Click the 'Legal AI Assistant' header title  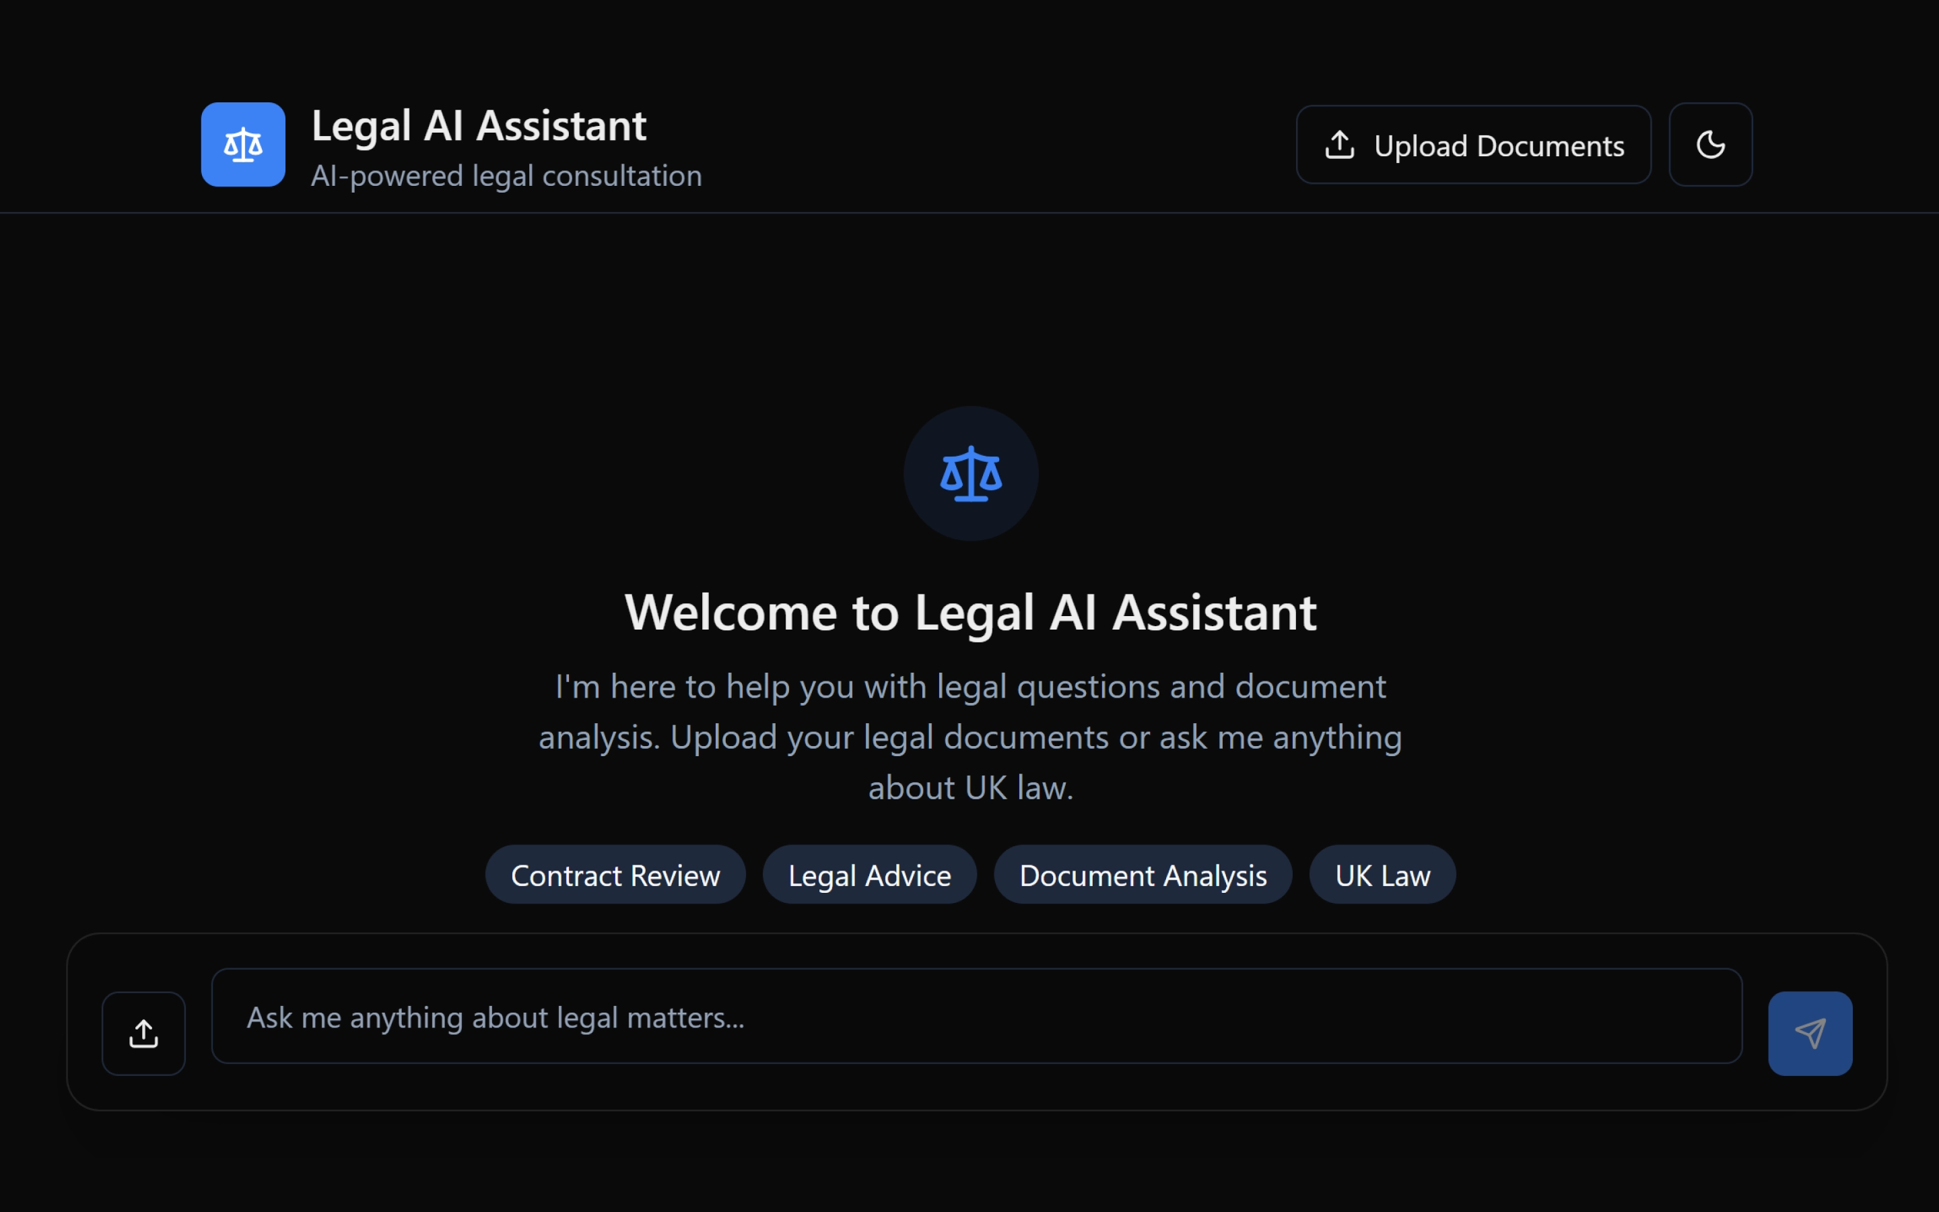point(478,126)
